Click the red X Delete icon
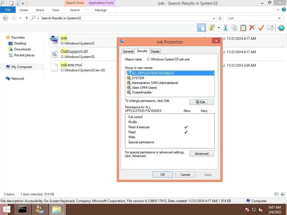Viewport: 287px width, 215px height. tap(252, 28)
